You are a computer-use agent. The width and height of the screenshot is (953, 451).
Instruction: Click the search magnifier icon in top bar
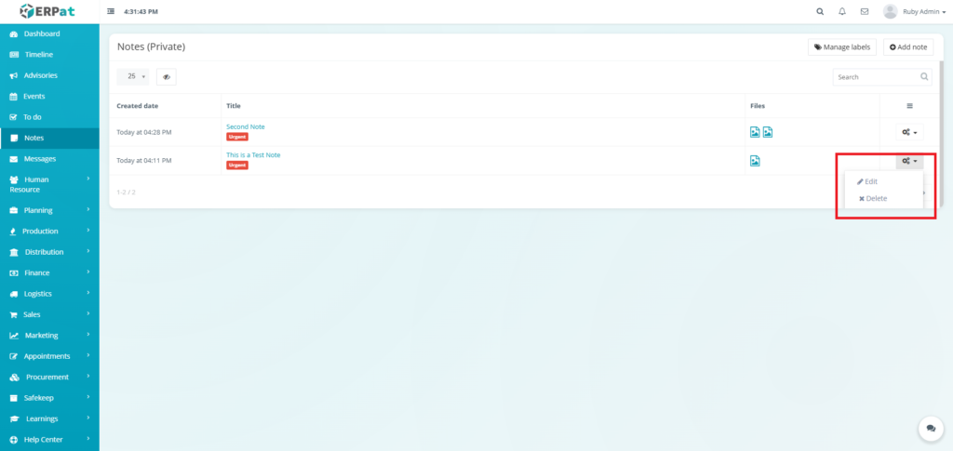[820, 12]
